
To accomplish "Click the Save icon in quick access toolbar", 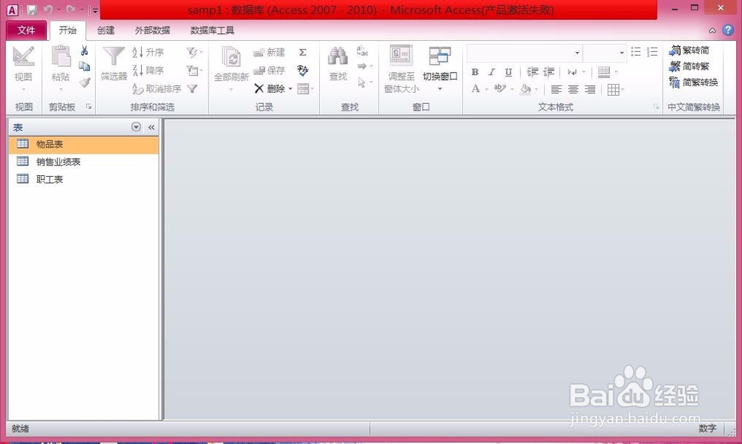I will point(32,10).
